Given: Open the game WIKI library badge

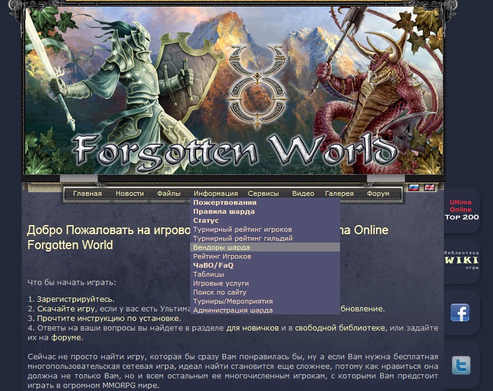Looking at the screenshot, I should tap(462, 260).
